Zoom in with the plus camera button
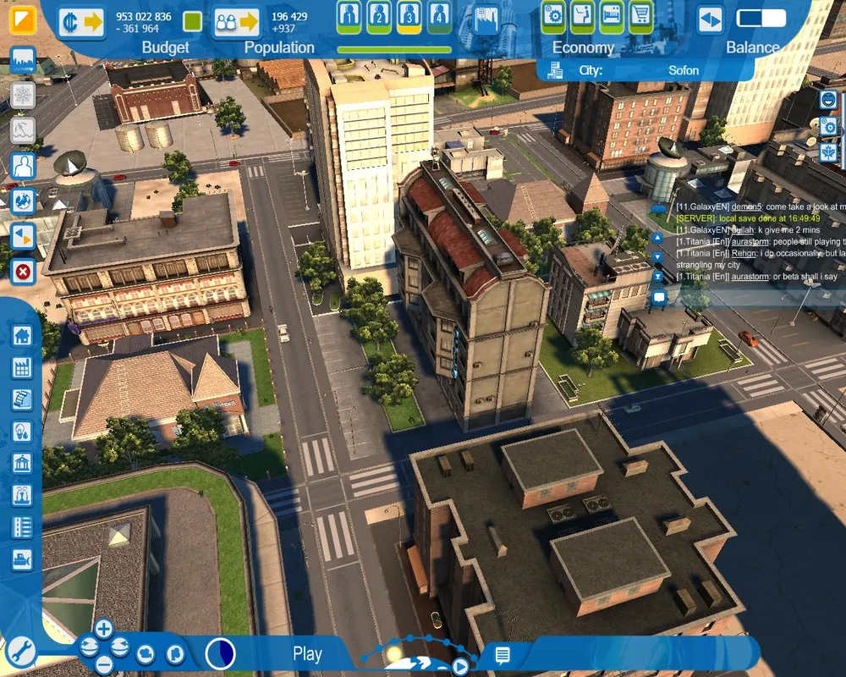 [103, 629]
